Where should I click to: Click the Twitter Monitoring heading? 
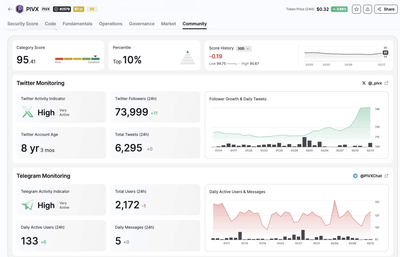tap(40, 83)
